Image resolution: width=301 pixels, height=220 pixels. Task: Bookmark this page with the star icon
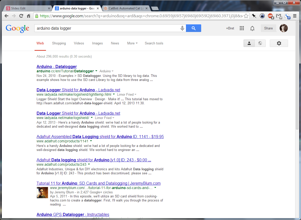246,16
